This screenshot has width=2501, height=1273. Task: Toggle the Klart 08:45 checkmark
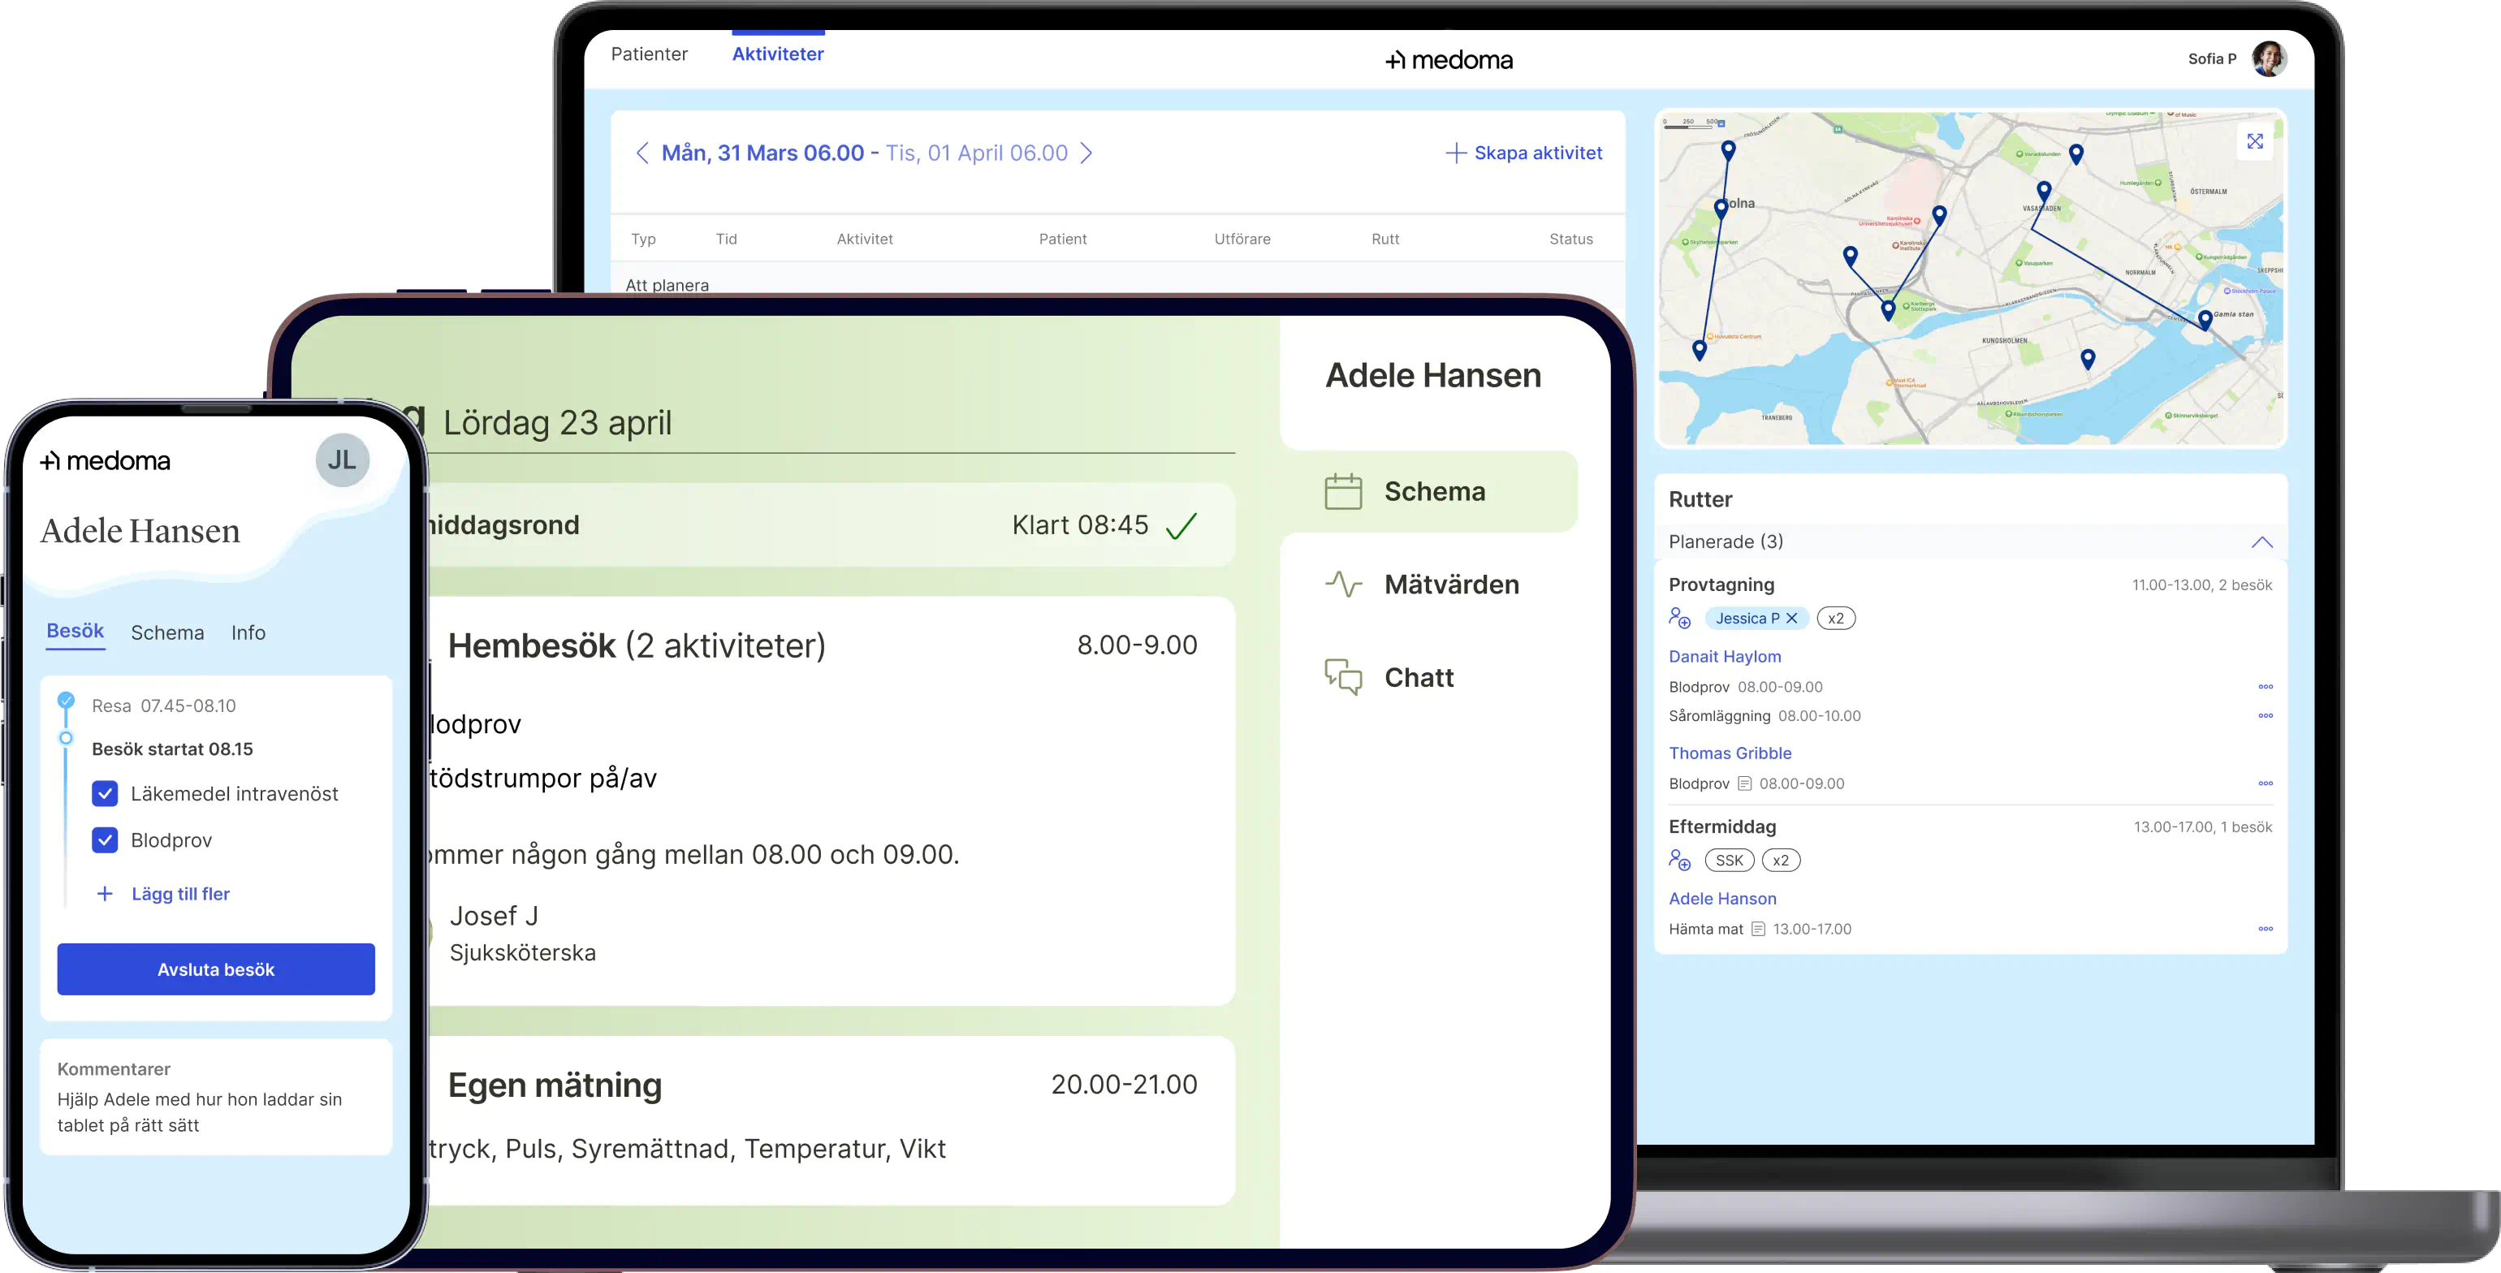[x=1182, y=524]
